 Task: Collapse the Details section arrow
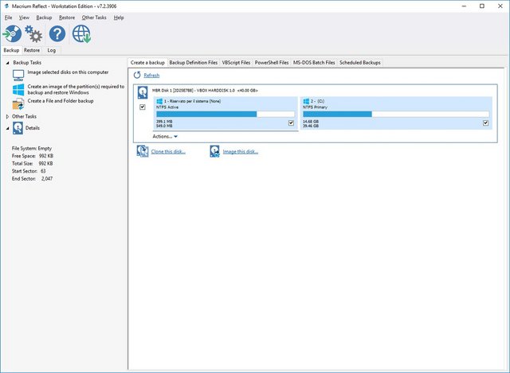pyautogui.click(x=7, y=128)
